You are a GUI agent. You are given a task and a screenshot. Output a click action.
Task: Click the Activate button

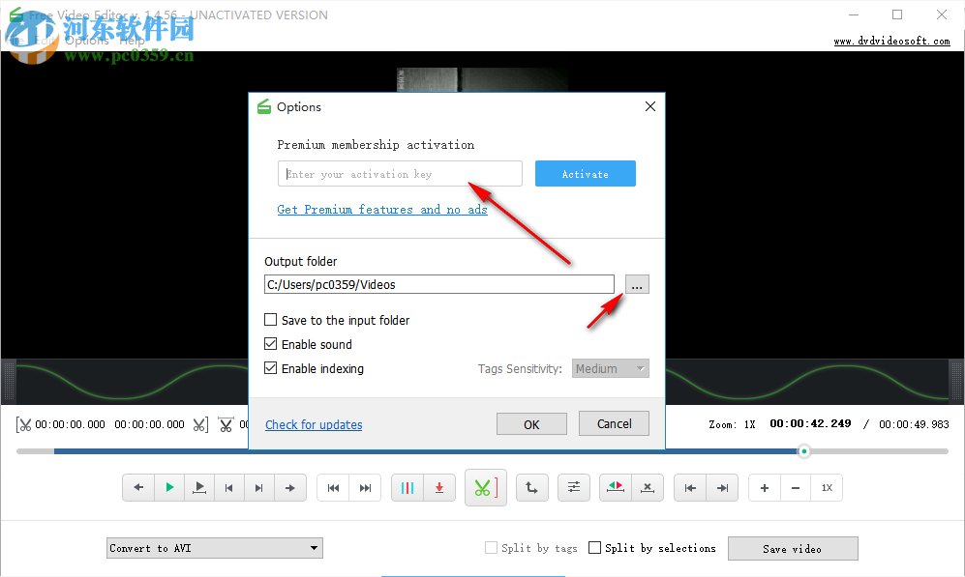[x=585, y=173]
